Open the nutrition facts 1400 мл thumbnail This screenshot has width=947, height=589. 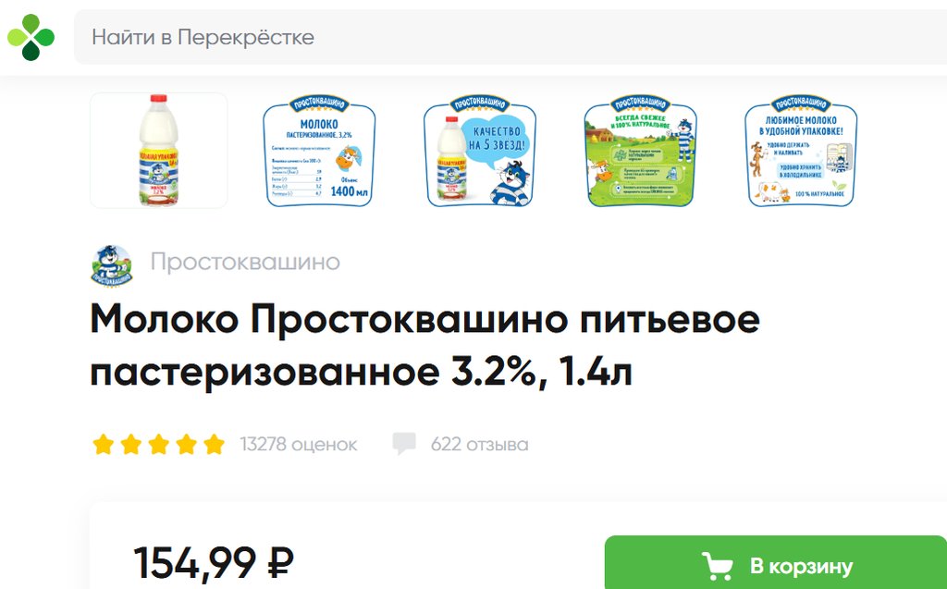[319, 151]
